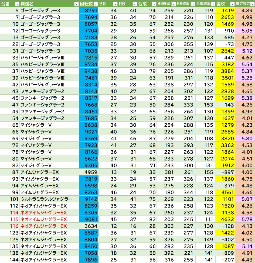
Task: Click the yellow 4632 差枚 cell
Action: pos(225,219)
